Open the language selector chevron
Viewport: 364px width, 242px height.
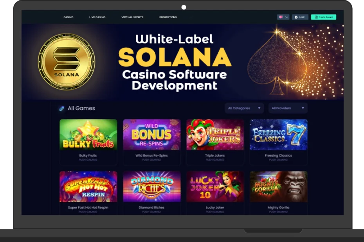coord(287,17)
